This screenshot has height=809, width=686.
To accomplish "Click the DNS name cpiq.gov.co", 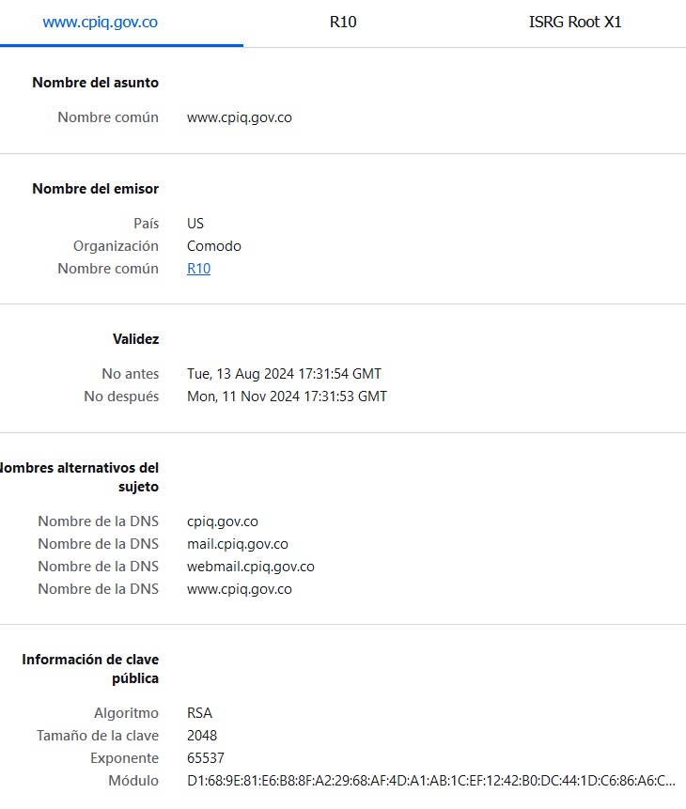I will click(x=223, y=521).
